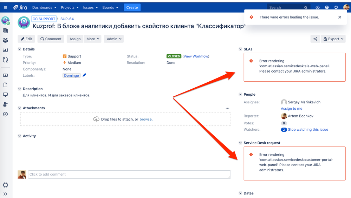Open the hamburger sidebar menu
The image size is (351, 198).
point(5,7)
